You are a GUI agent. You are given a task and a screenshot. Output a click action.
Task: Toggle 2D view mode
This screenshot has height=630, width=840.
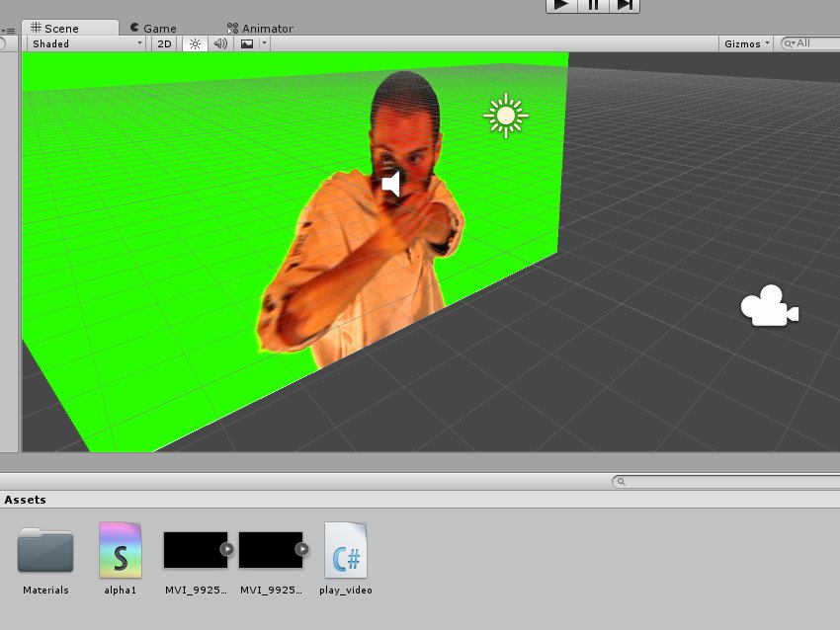tap(166, 42)
